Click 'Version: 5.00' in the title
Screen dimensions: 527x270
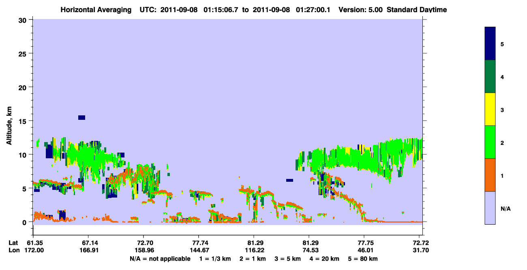click(360, 9)
